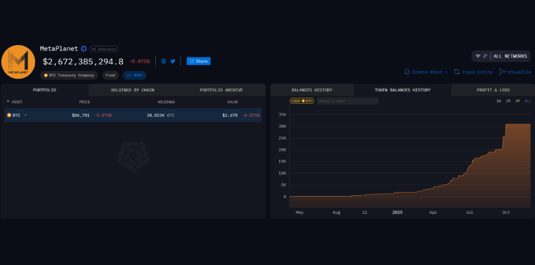Sort by the PRICE column header
This screenshot has height=265, width=535.
[x=85, y=102]
